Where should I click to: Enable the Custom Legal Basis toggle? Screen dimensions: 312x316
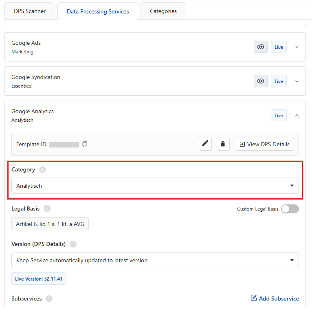(x=290, y=209)
